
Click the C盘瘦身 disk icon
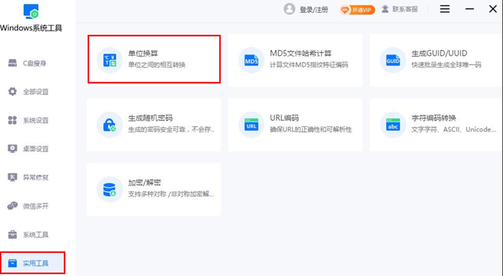pos(12,63)
